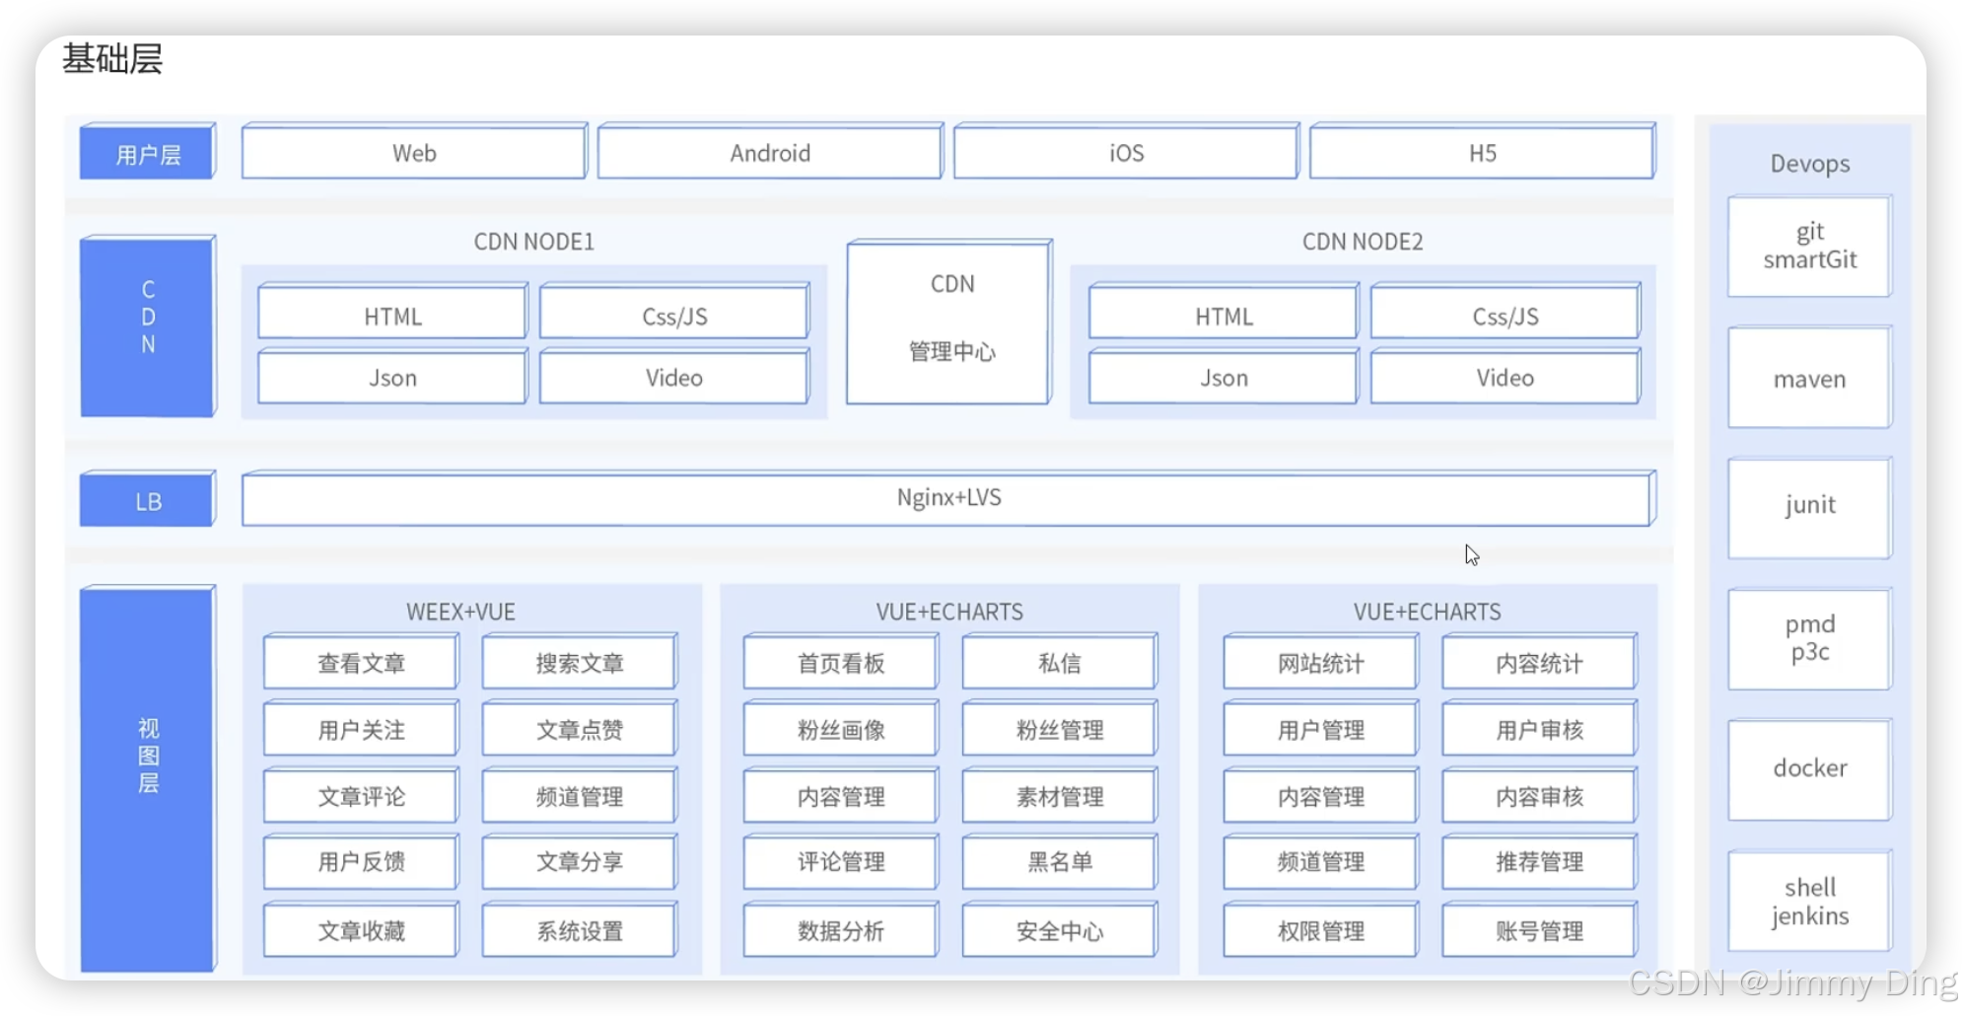This screenshot has width=1962, height=1016.
Task: Select the 文章收藏 box
Action: coord(361,929)
